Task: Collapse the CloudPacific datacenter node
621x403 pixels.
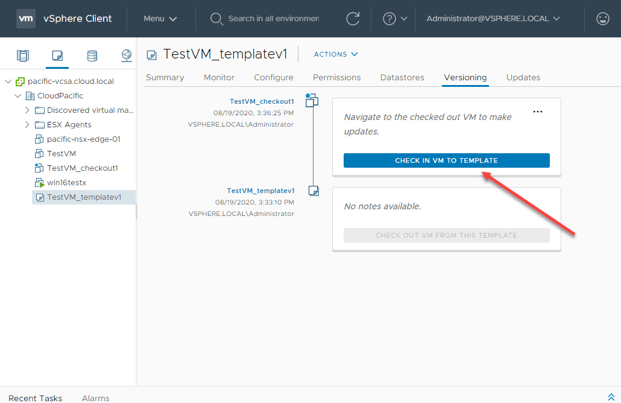Action: [18, 96]
